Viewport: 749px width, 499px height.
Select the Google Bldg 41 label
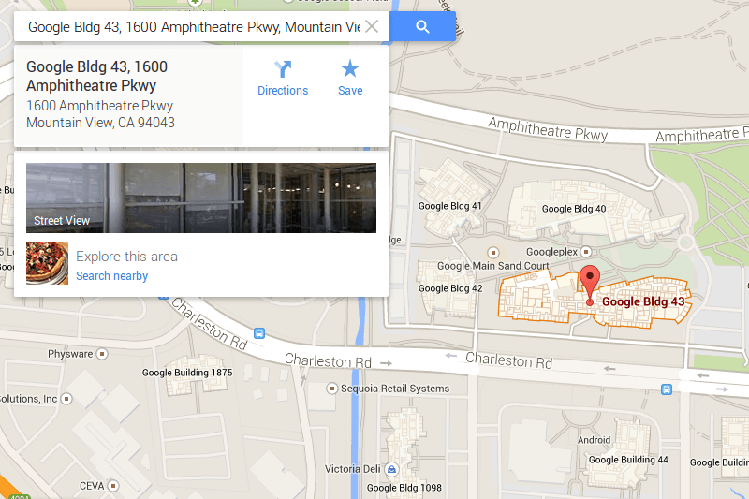coord(450,206)
